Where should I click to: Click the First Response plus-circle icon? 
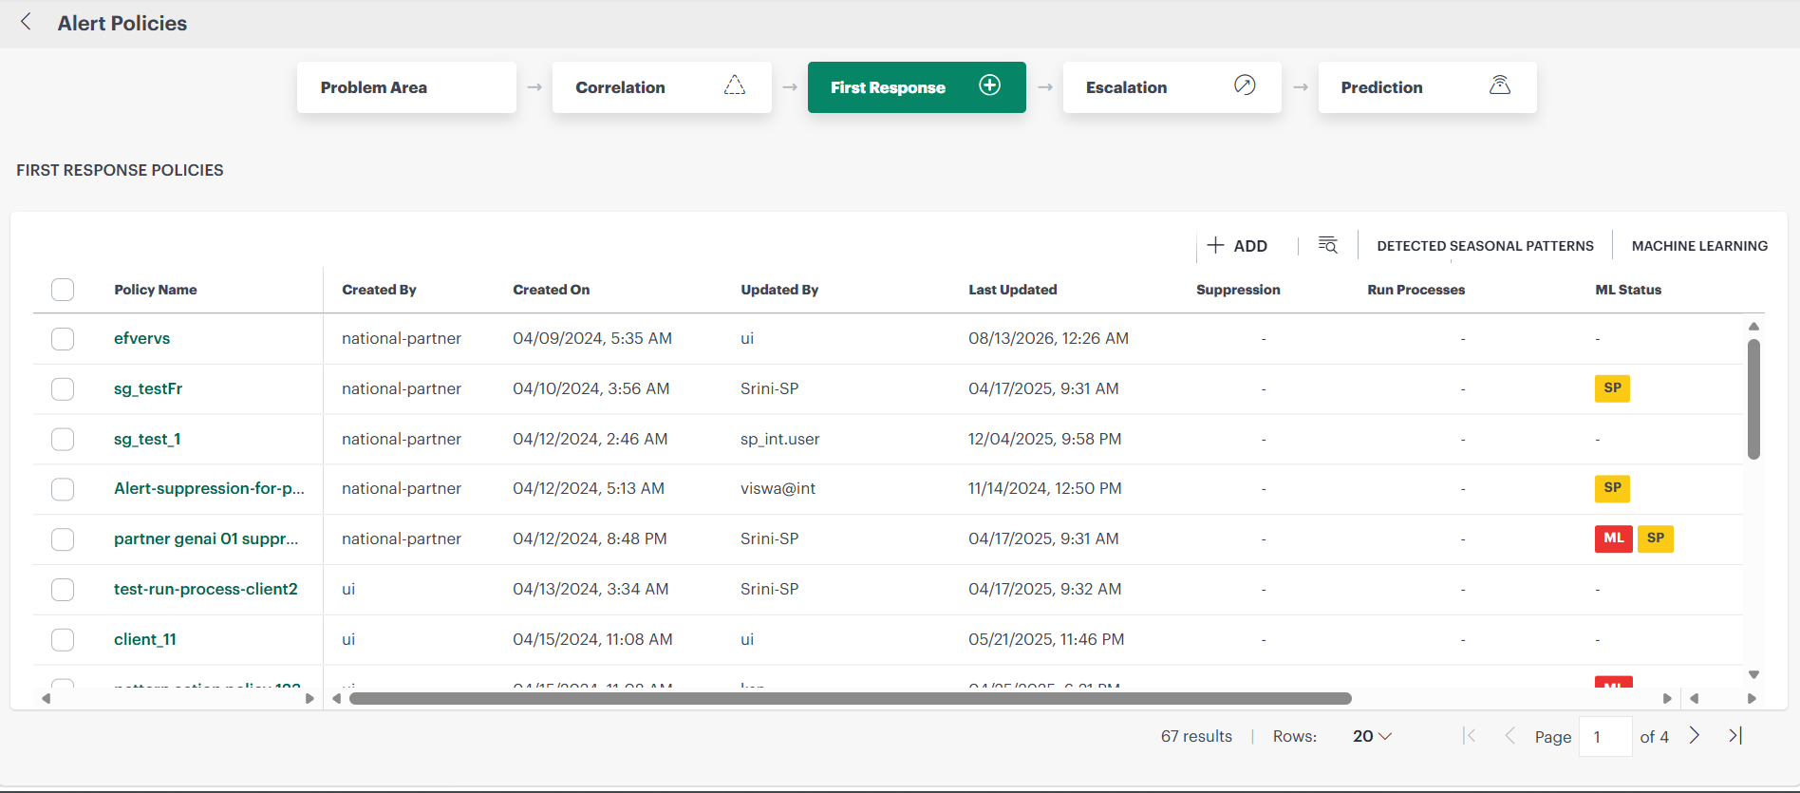tap(989, 85)
